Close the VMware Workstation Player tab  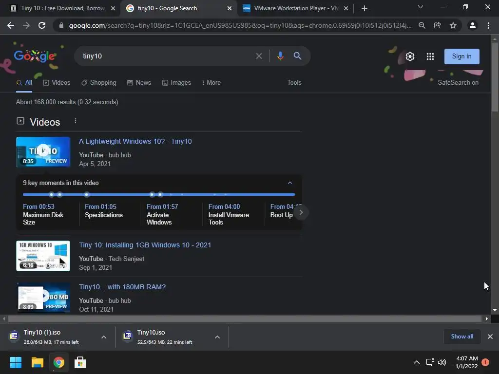[x=346, y=8]
